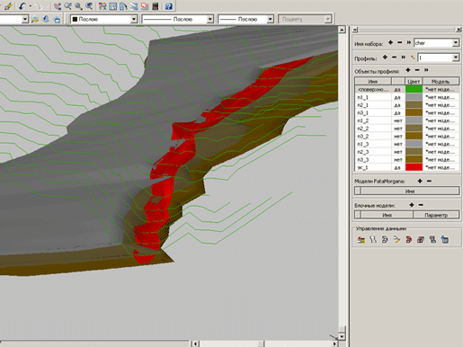The image size is (463, 347).
Task: Add a FataMorgana model with plus button
Action: [x=420, y=181]
